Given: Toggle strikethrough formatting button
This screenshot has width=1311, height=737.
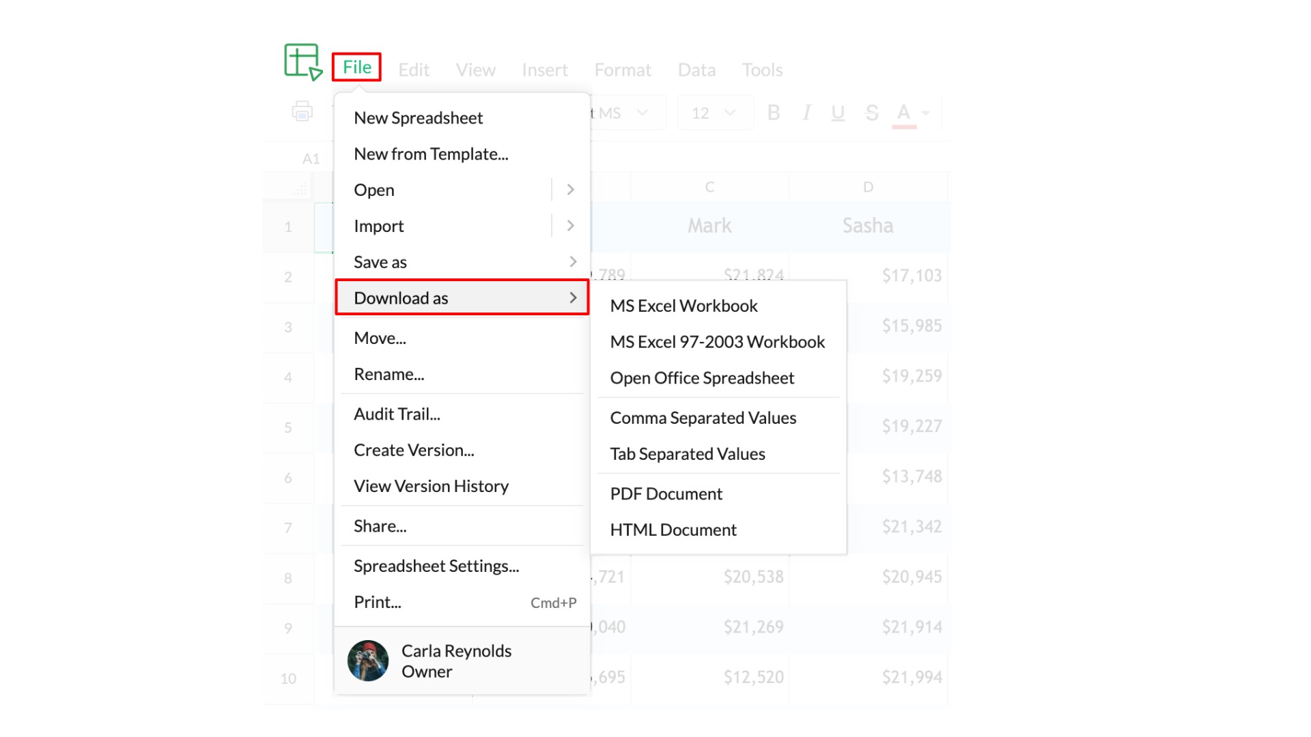Looking at the screenshot, I should [871, 113].
